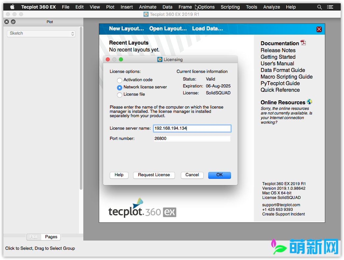Screen dimensions: 344x260
Task: Click the Port number field
Action: point(192,139)
